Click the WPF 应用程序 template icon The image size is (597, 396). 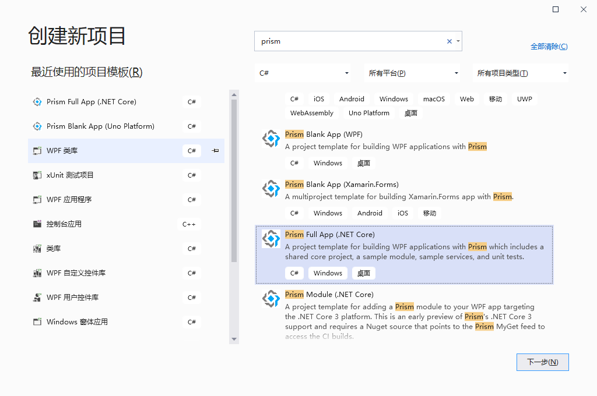[x=37, y=200]
